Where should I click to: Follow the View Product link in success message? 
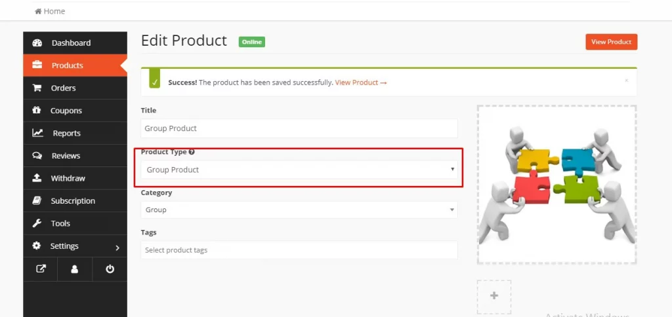[x=361, y=83]
